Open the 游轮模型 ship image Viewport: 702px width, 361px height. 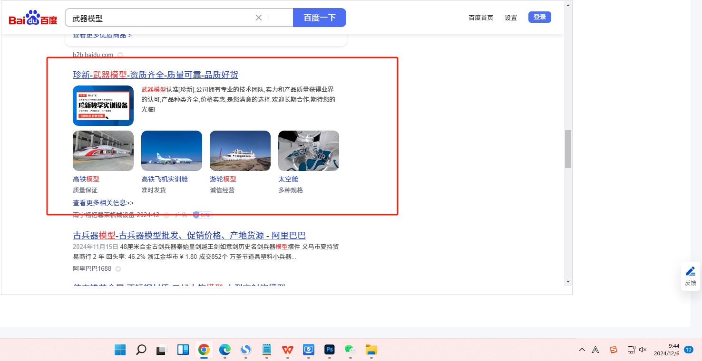tap(240, 151)
